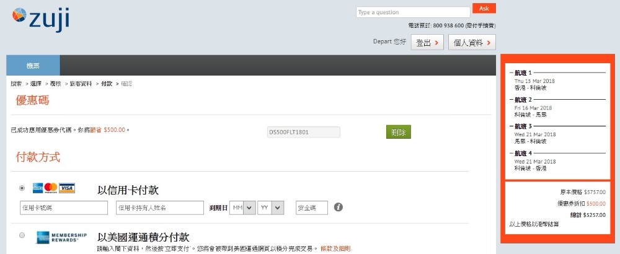The image size is (620, 254).
Task: Open the 條款及細則 terms link
Action: click(x=336, y=248)
